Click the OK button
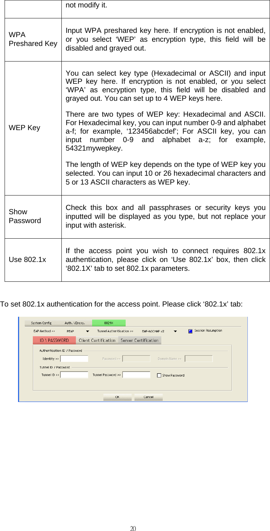270x531 pixels. pyautogui.click(x=118, y=397)
